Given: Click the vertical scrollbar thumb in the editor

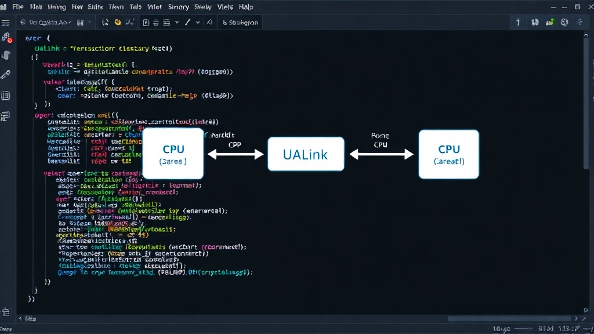Looking at the screenshot, I should (x=586, y=104).
